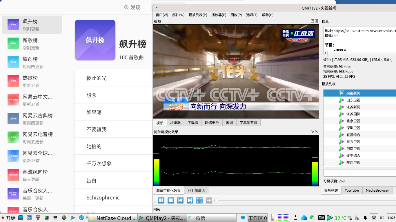Toggle fullscreen video mode
396x222 pixels.
pyautogui.click(x=199, y=200)
